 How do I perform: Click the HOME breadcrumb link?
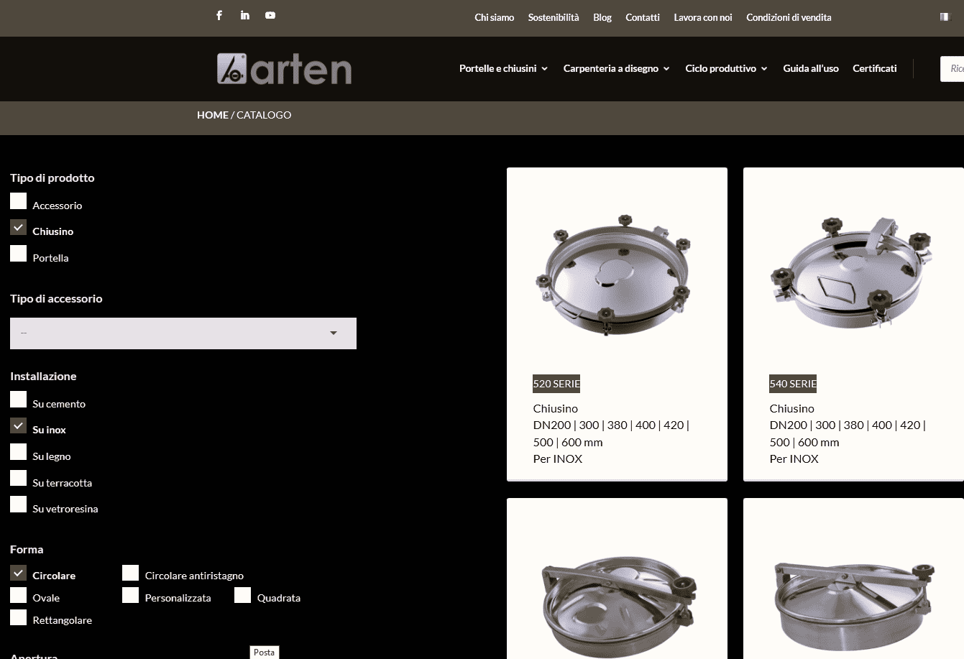(x=212, y=115)
